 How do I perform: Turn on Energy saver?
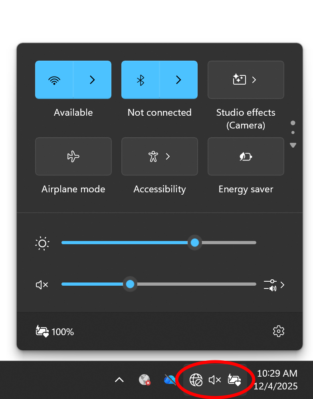pyautogui.click(x=246, y=156)
